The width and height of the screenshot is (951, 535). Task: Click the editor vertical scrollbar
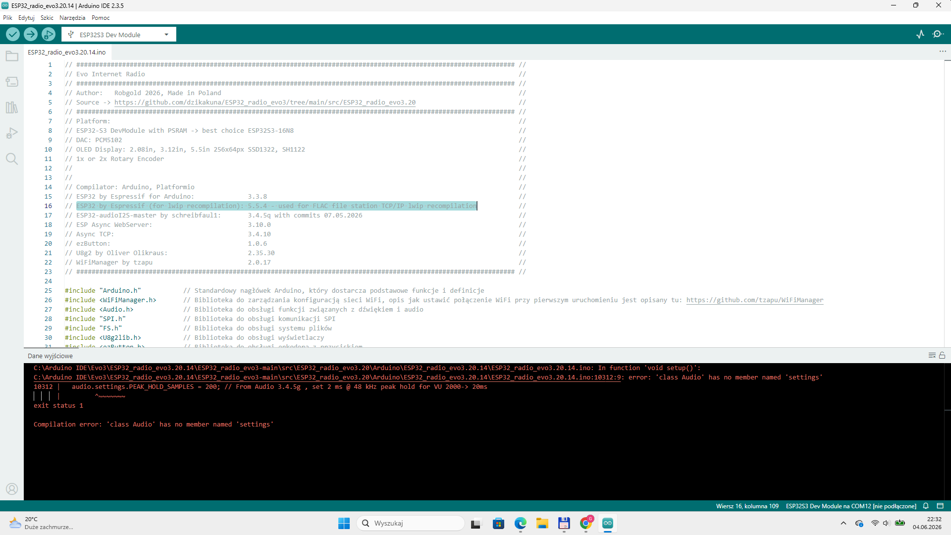click(x=947, y=203)
